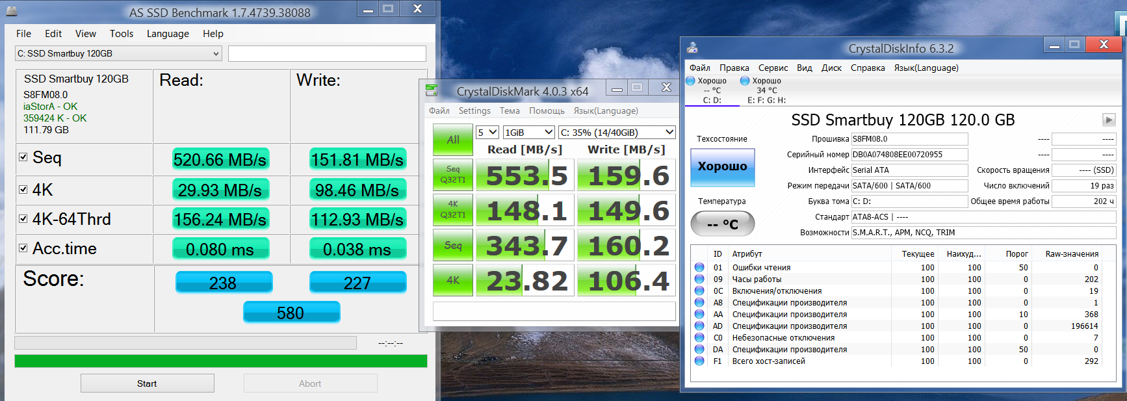The image size is (1127, 401).
Task: Open the drive selector C: SSD Smartbuy 120GB
Action: tap(118, 53)
